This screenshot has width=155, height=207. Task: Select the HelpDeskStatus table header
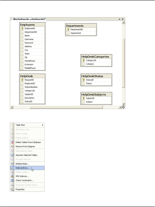96,76
